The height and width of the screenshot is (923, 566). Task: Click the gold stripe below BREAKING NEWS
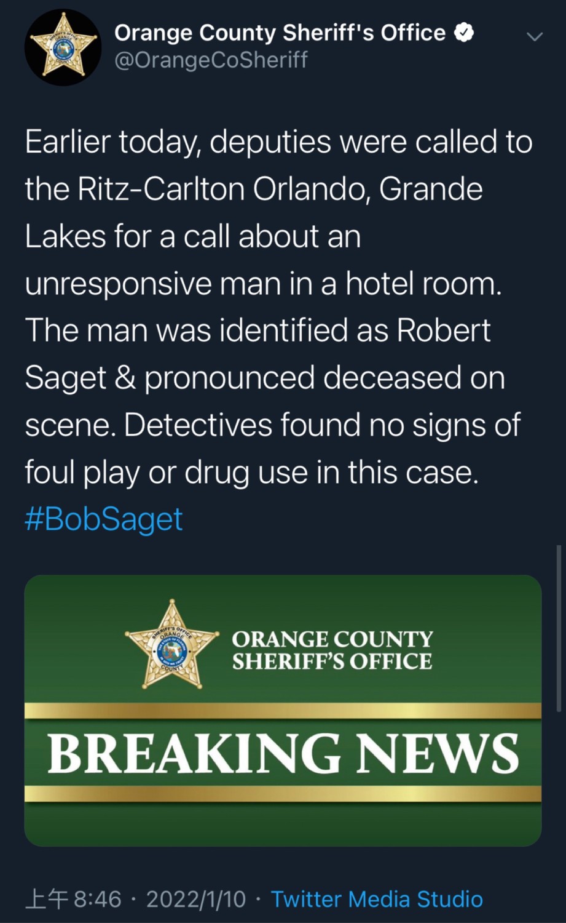coord(283,794)
